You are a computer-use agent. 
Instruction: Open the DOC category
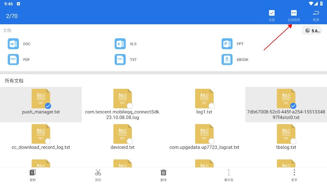coord(13,44)
